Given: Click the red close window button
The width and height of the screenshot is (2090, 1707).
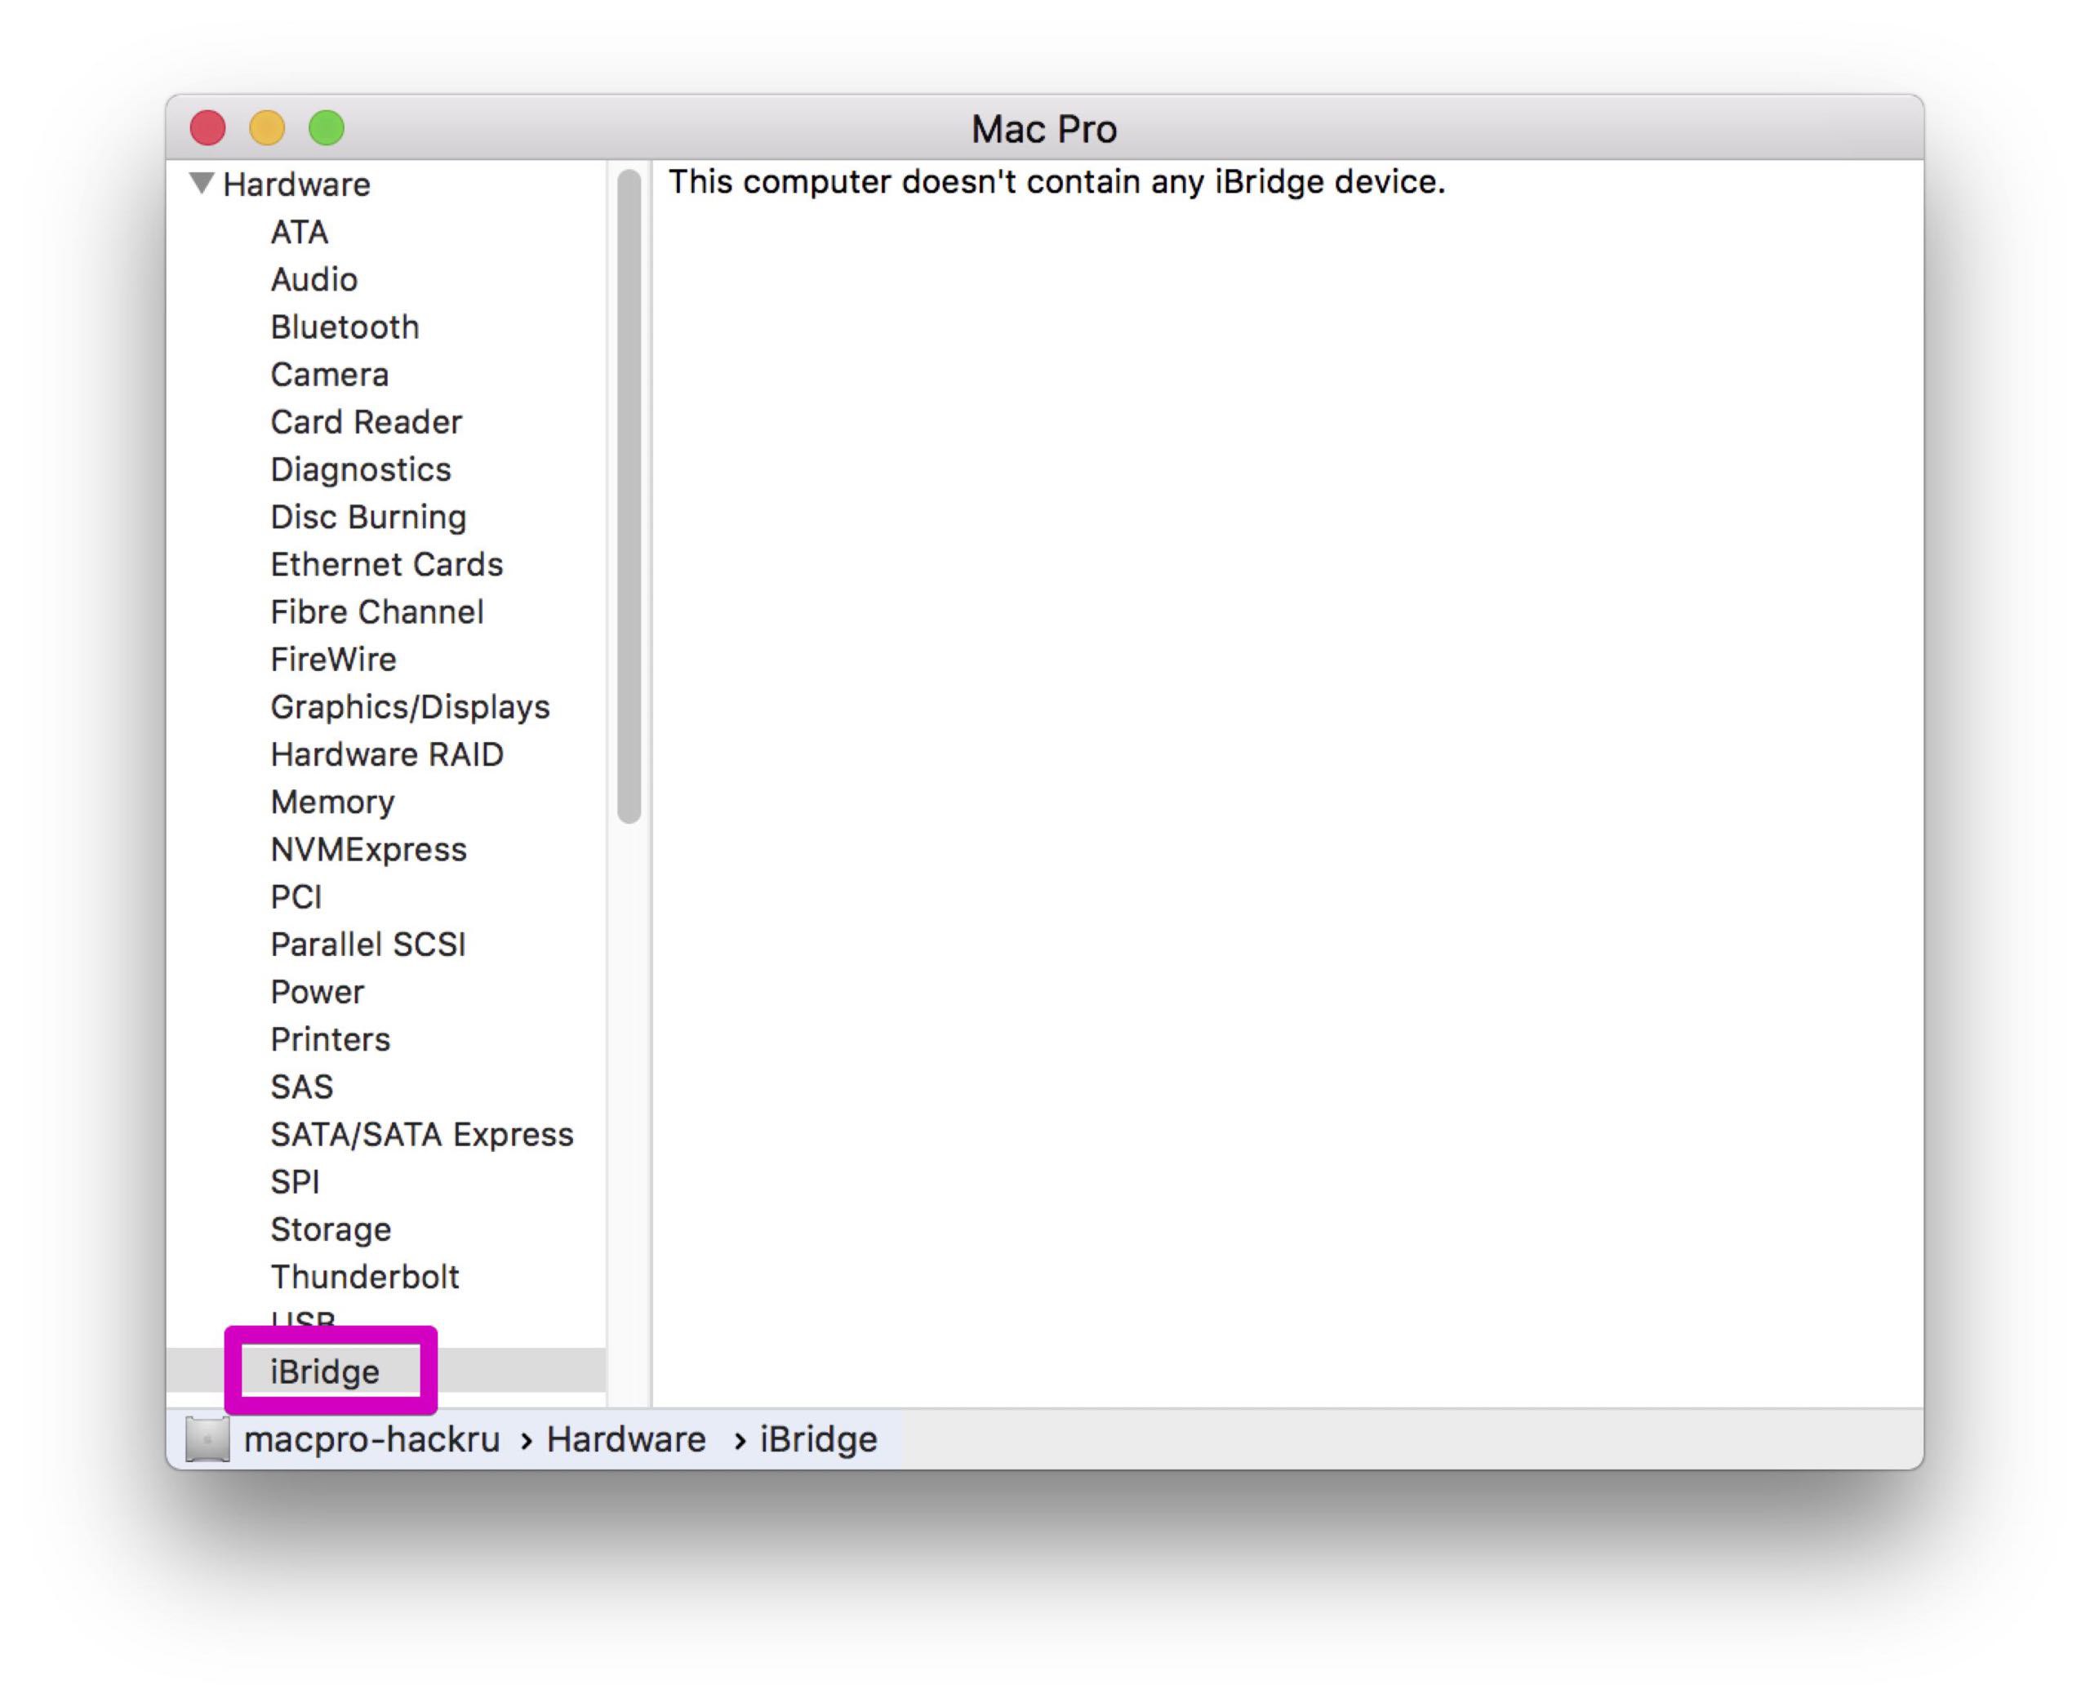Looking at the screenshot, I should 207,128.
